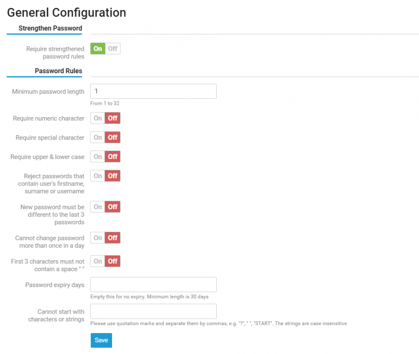
Task: Click Off on the numeric character switch
Action: pyautogui.click(x=112, y=118)
